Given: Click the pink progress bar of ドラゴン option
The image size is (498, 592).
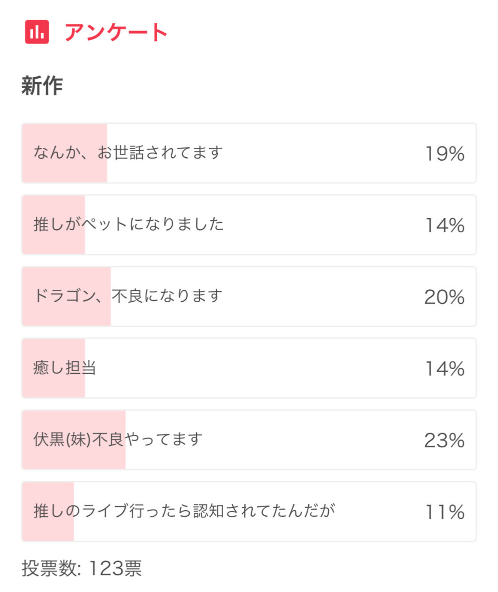Looking at the screenshot, I should click(x=66, y=297).
